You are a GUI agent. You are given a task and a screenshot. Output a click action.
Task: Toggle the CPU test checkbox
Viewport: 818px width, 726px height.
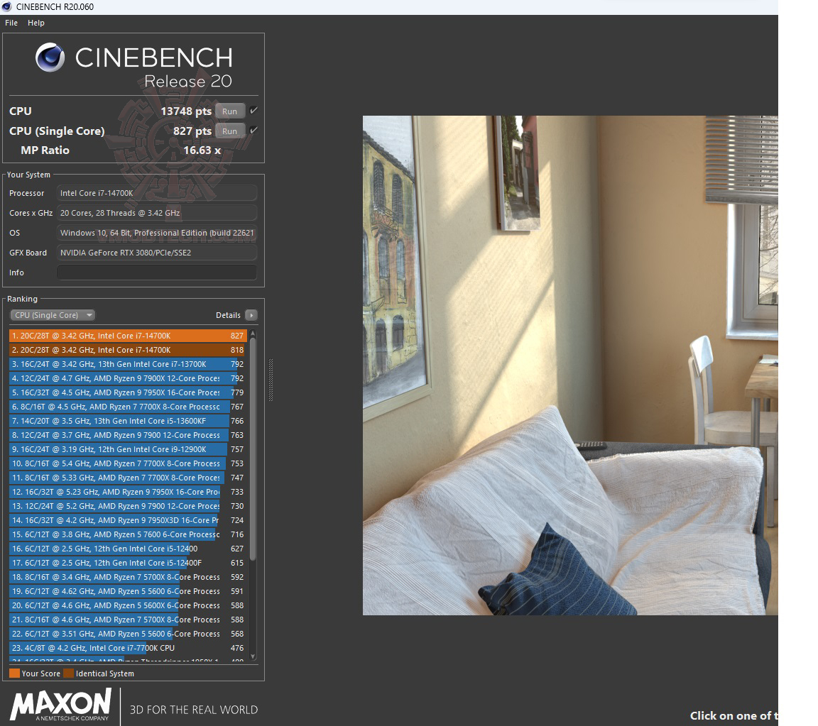[x=253, y=111]
